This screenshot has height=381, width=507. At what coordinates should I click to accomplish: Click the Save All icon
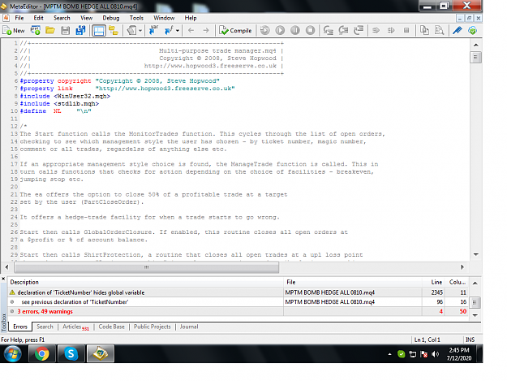click(x=80, y=30)
